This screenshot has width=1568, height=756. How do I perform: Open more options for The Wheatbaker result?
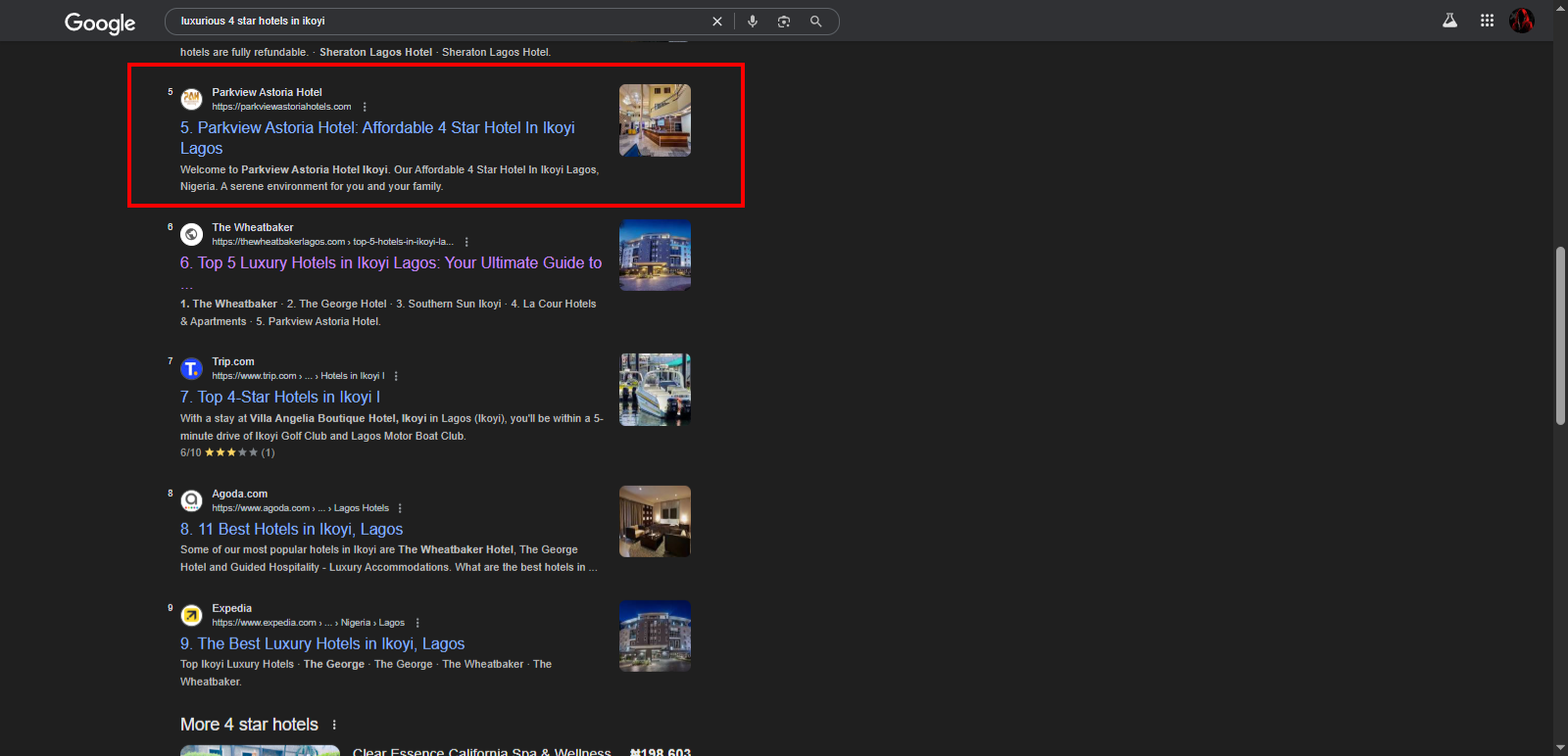[x=466, y=242]
